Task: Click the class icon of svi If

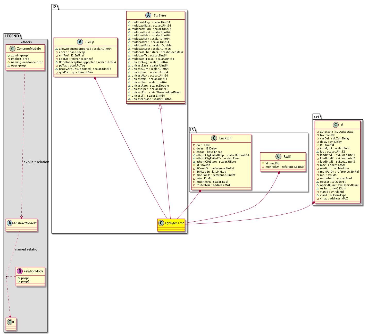Action: (336, 125)
